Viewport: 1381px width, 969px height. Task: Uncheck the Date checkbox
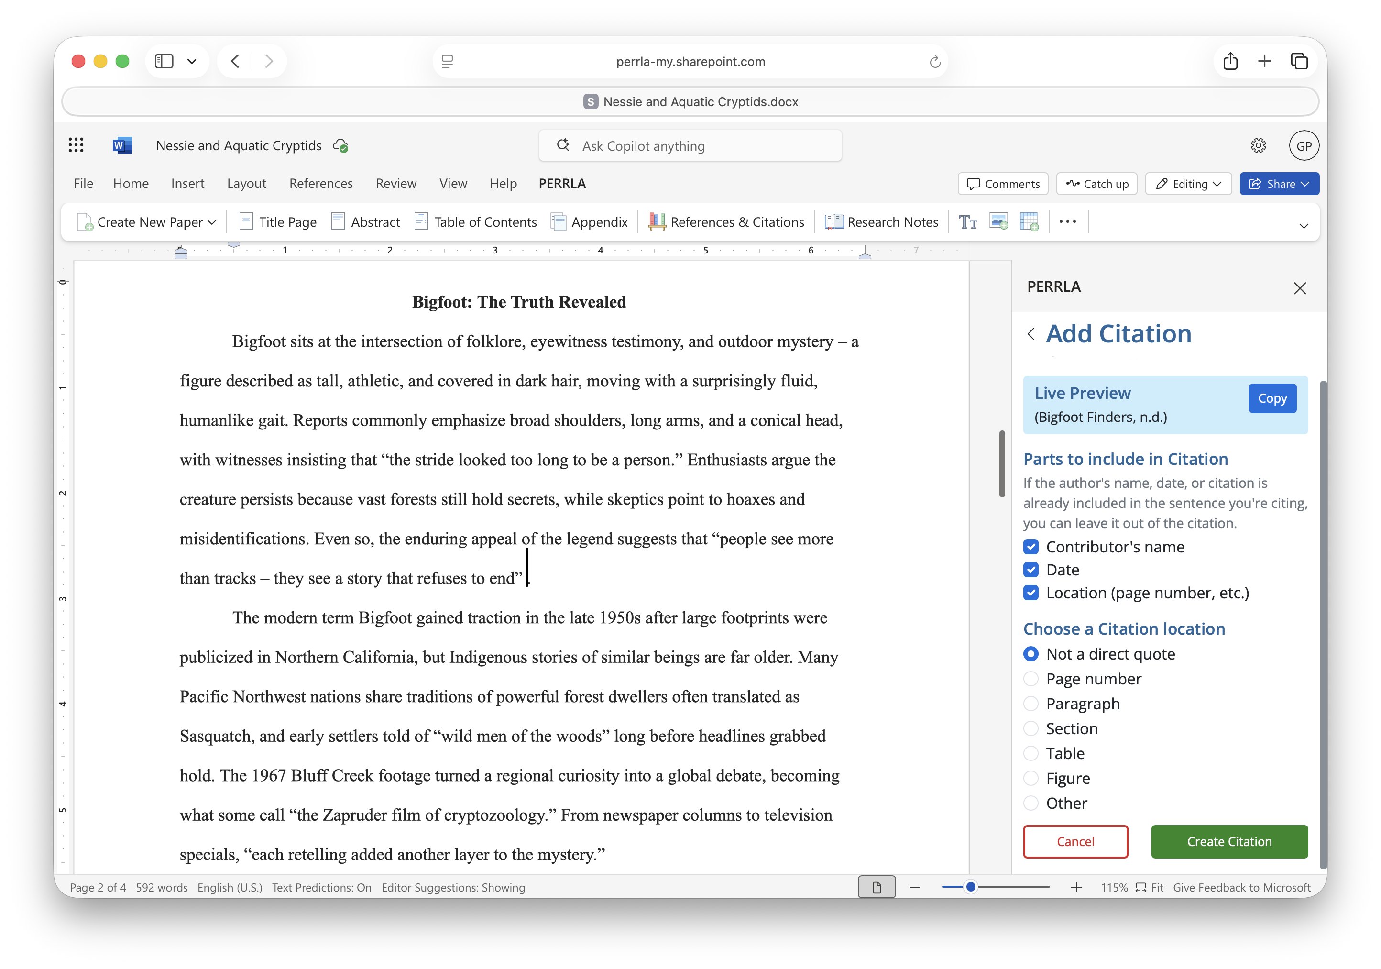(x=1030, y=569)
